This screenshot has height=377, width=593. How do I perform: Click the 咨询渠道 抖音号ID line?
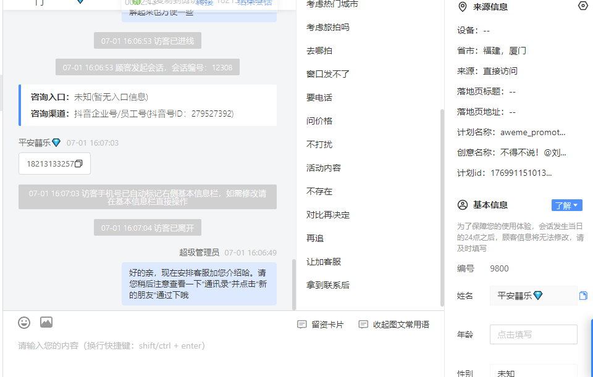(x=132, y=114)
